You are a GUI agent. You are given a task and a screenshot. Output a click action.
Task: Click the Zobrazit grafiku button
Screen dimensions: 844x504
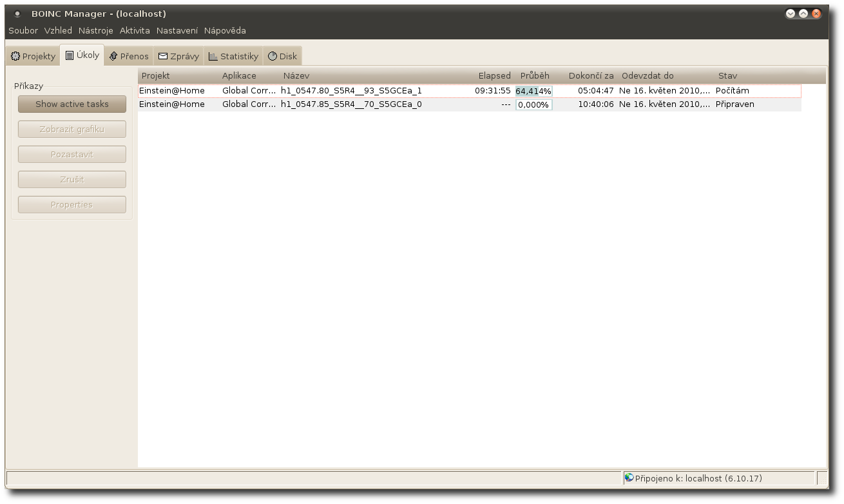[72, 130]
